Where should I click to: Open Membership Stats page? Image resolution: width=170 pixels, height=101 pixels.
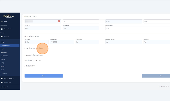(x=9, y=79)
